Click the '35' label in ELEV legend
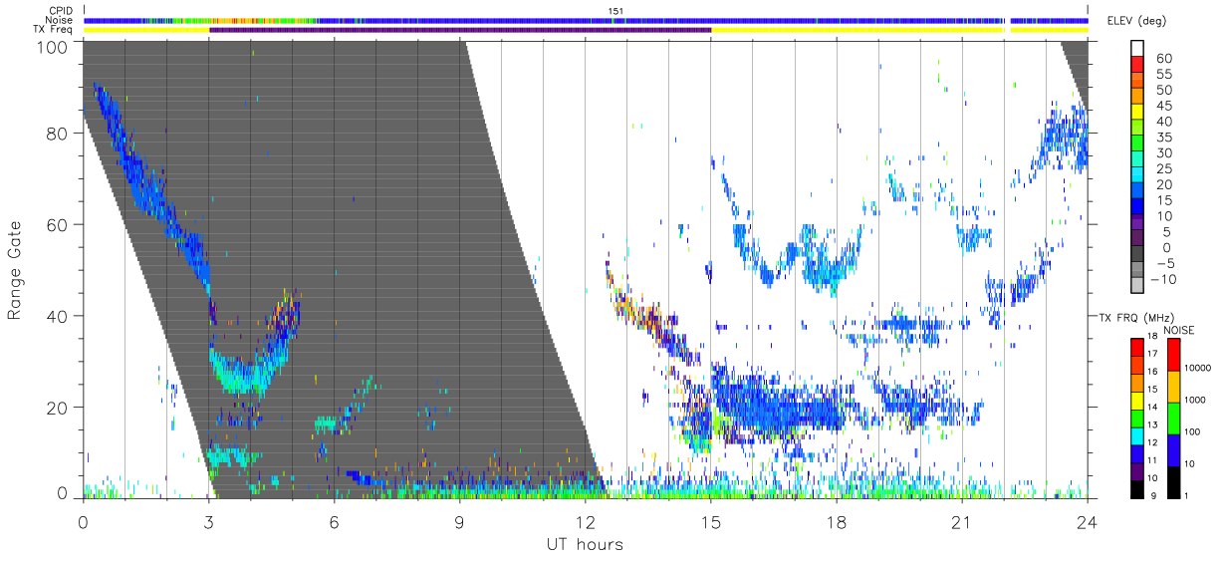The image size is (1223, 565). tap(1164, 137)
